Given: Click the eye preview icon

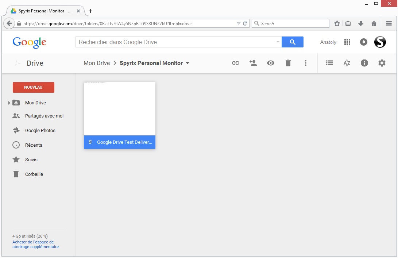Looking at the screenshot, I should [x=271, y=63].
